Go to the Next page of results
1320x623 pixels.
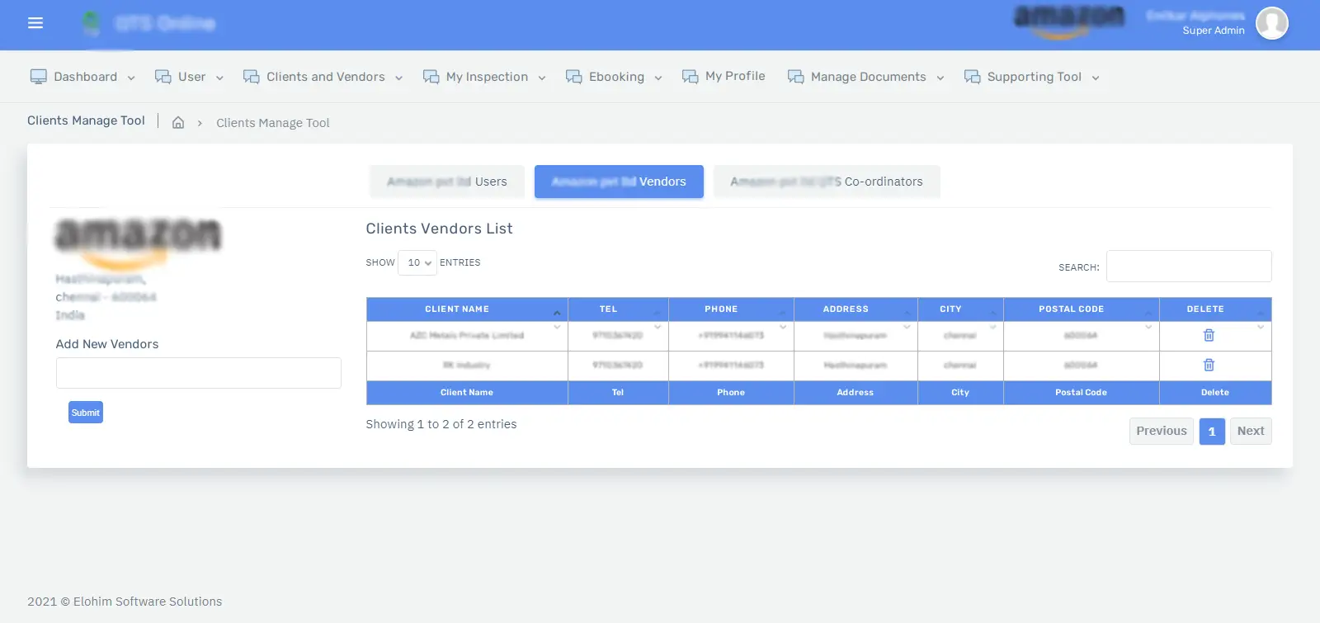pos(1250,431)
